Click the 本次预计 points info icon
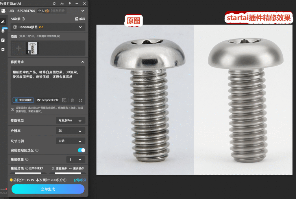This screenshot has width=296, height=199. pyautogui.click(x=65, y=180)
